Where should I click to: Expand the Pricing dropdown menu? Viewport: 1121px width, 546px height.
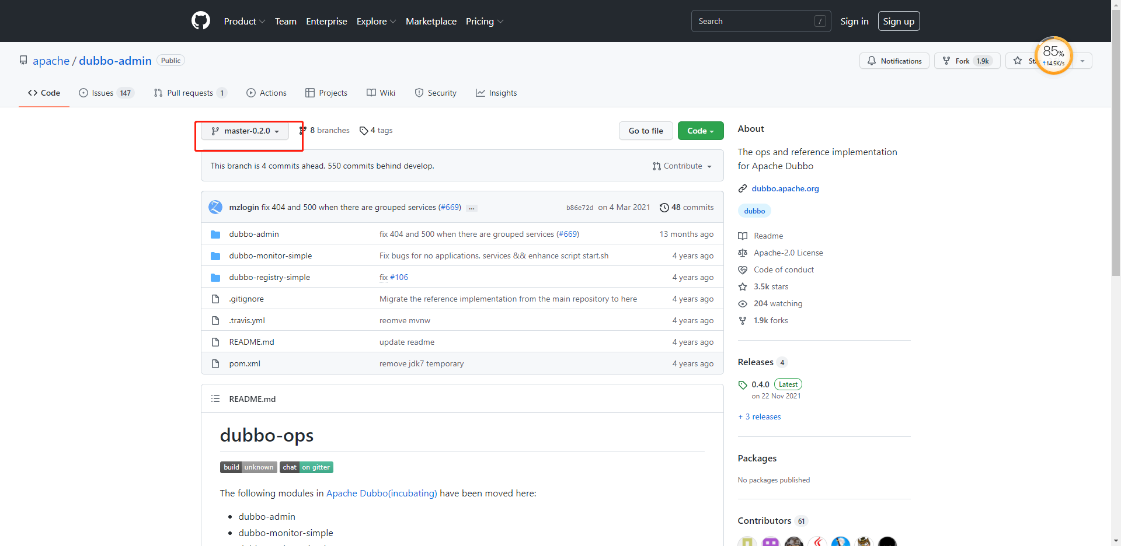pos(485,21)
